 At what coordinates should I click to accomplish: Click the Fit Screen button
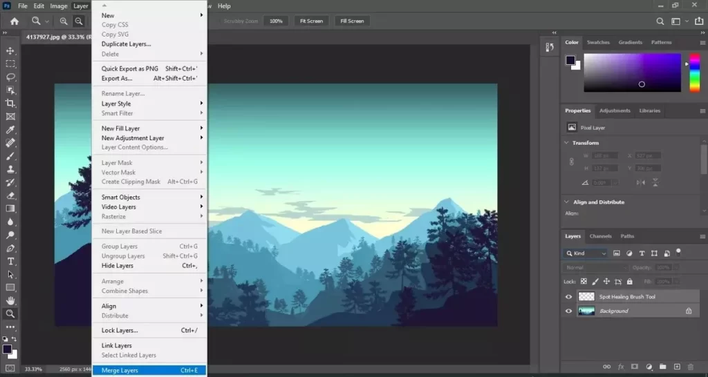point(312,21)
